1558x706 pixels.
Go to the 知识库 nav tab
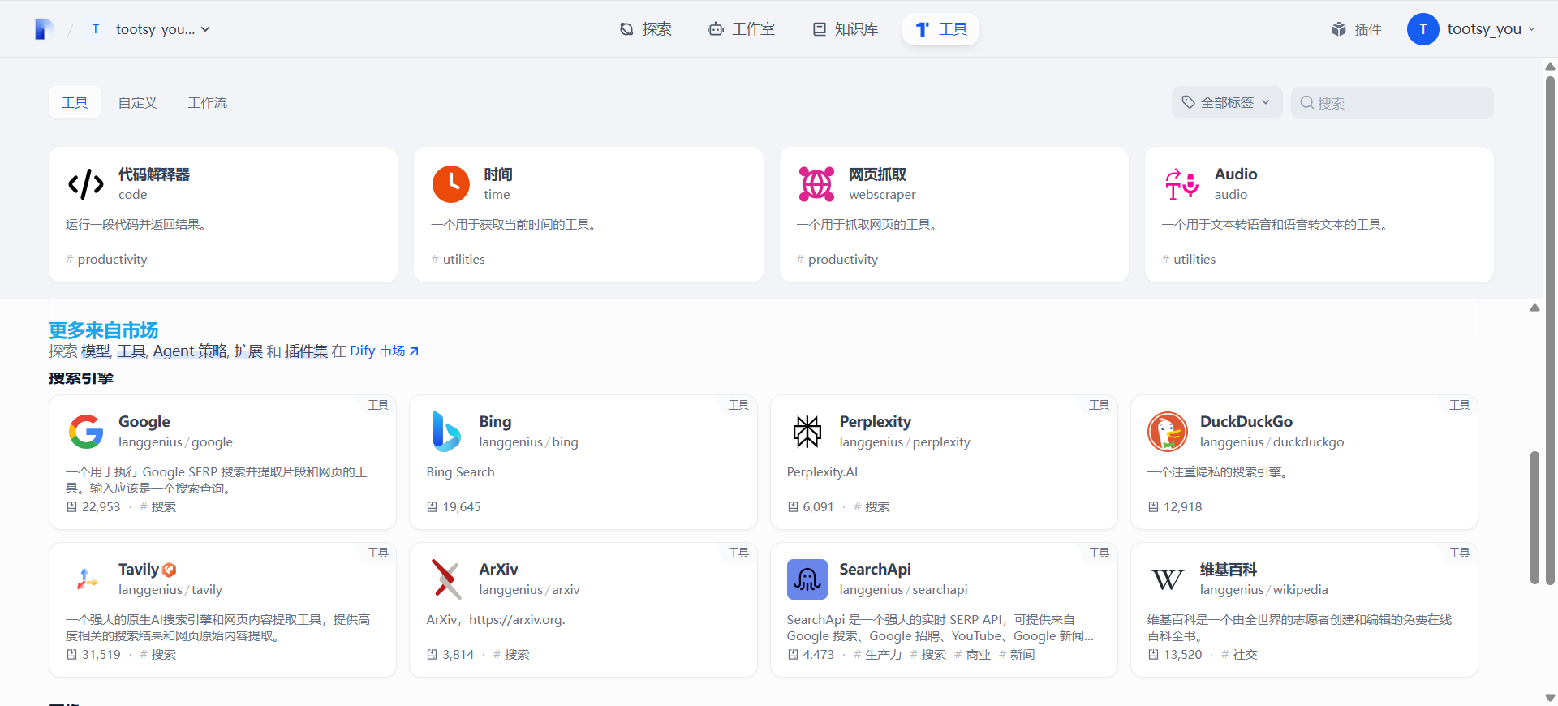846,29
